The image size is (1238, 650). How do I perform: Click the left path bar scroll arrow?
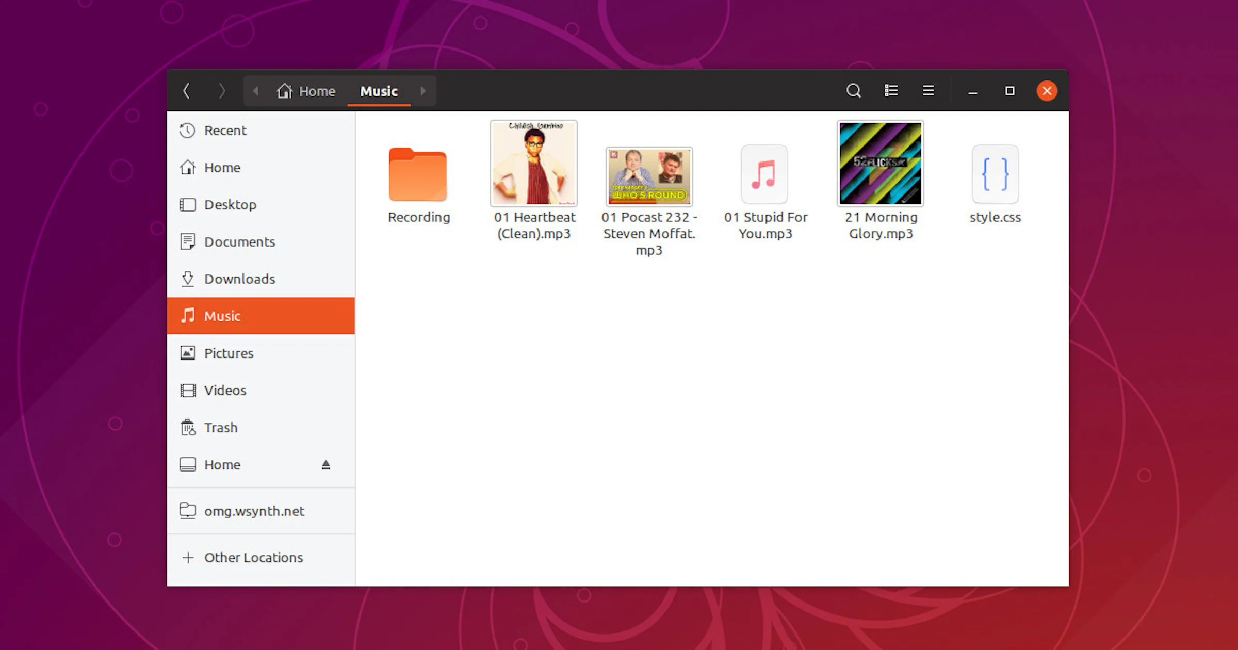pyautogui.click(x=255, y=91)
